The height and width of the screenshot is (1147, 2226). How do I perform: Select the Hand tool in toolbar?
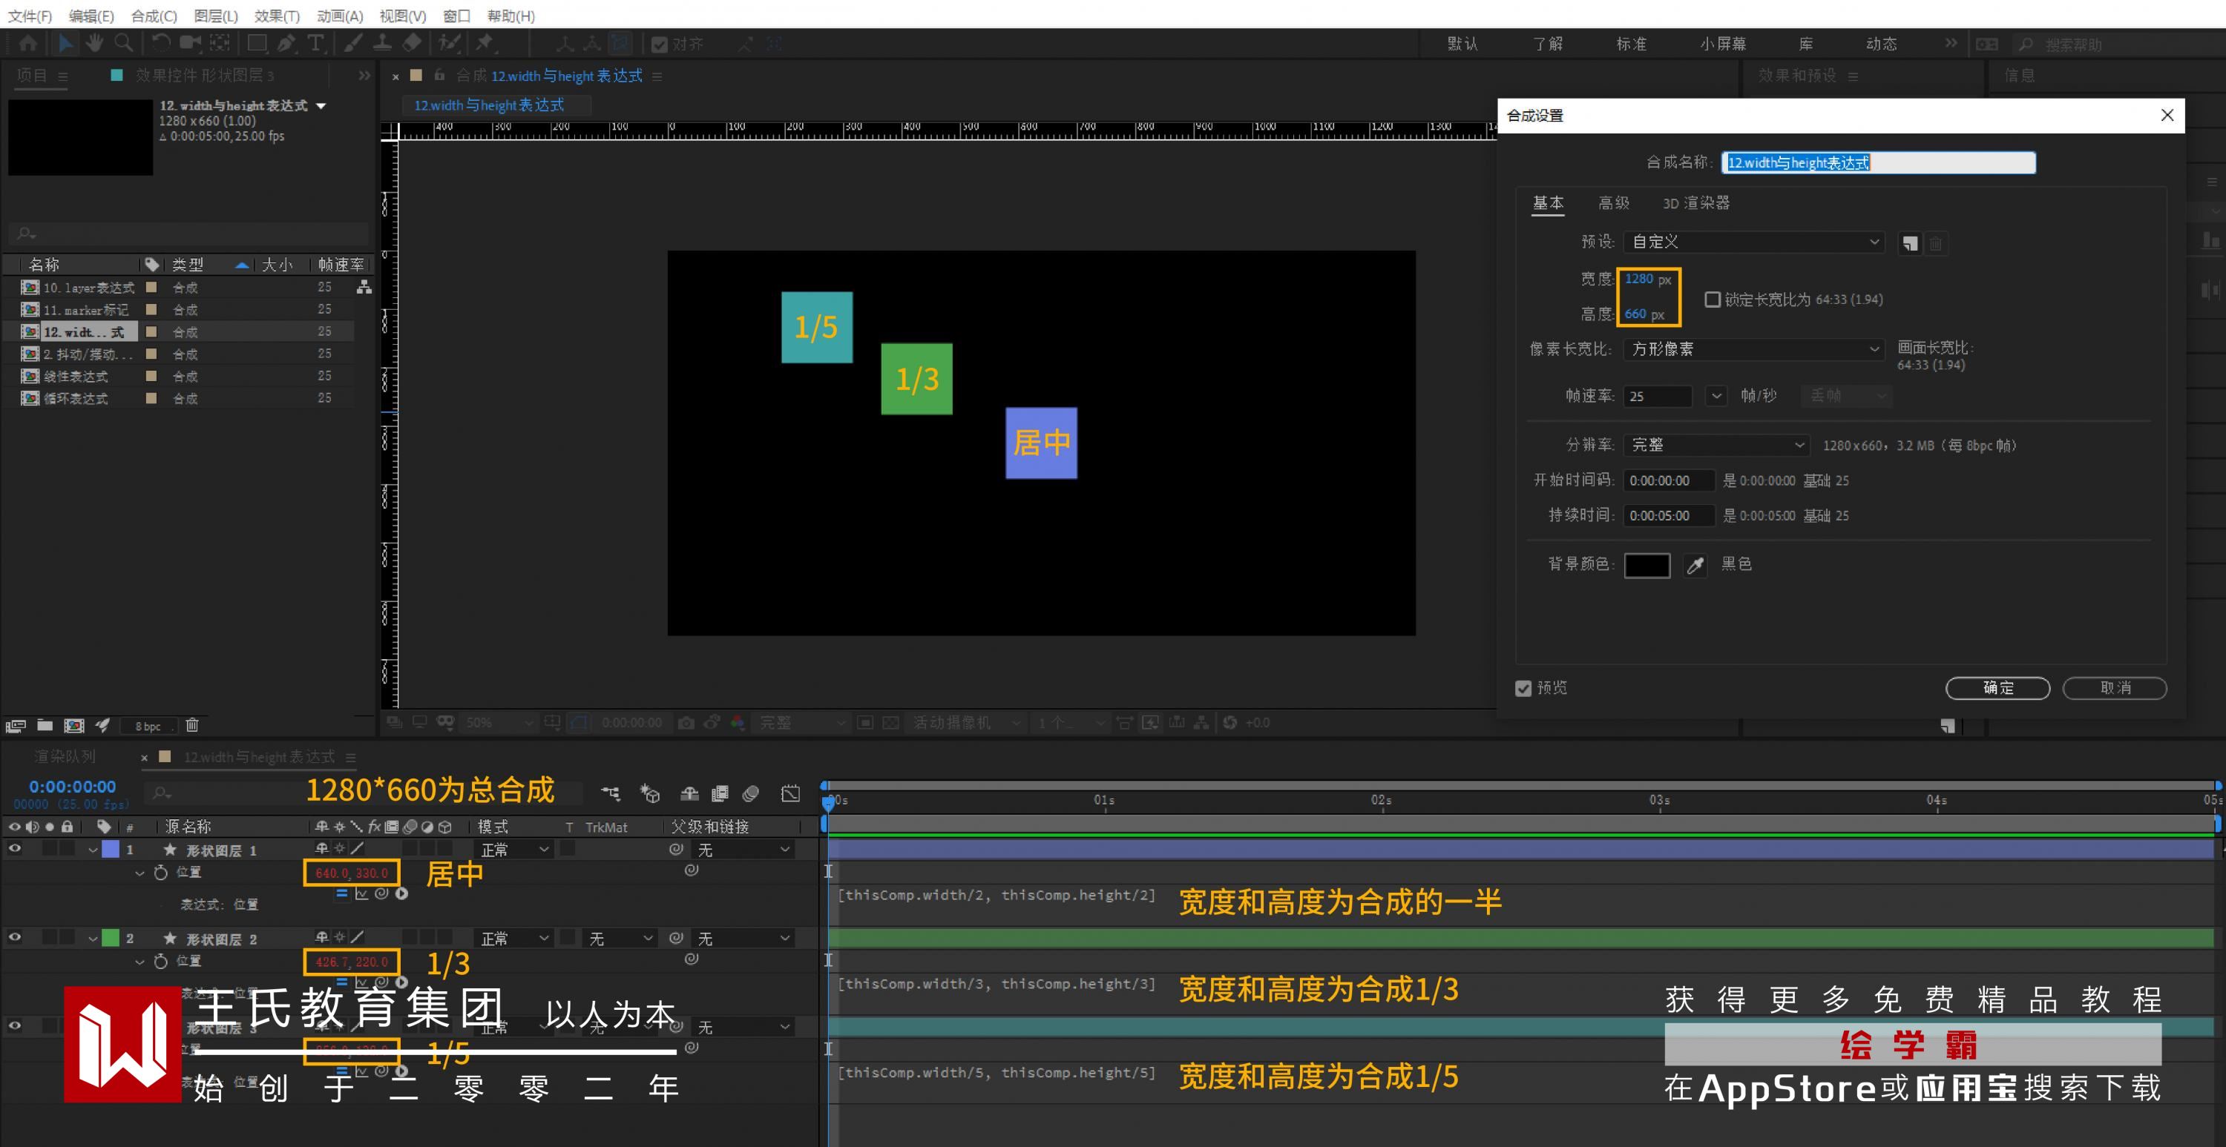click(x=93, y=43)
